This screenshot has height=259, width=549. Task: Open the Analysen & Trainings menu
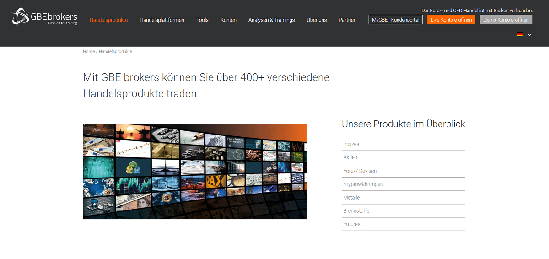271,20
